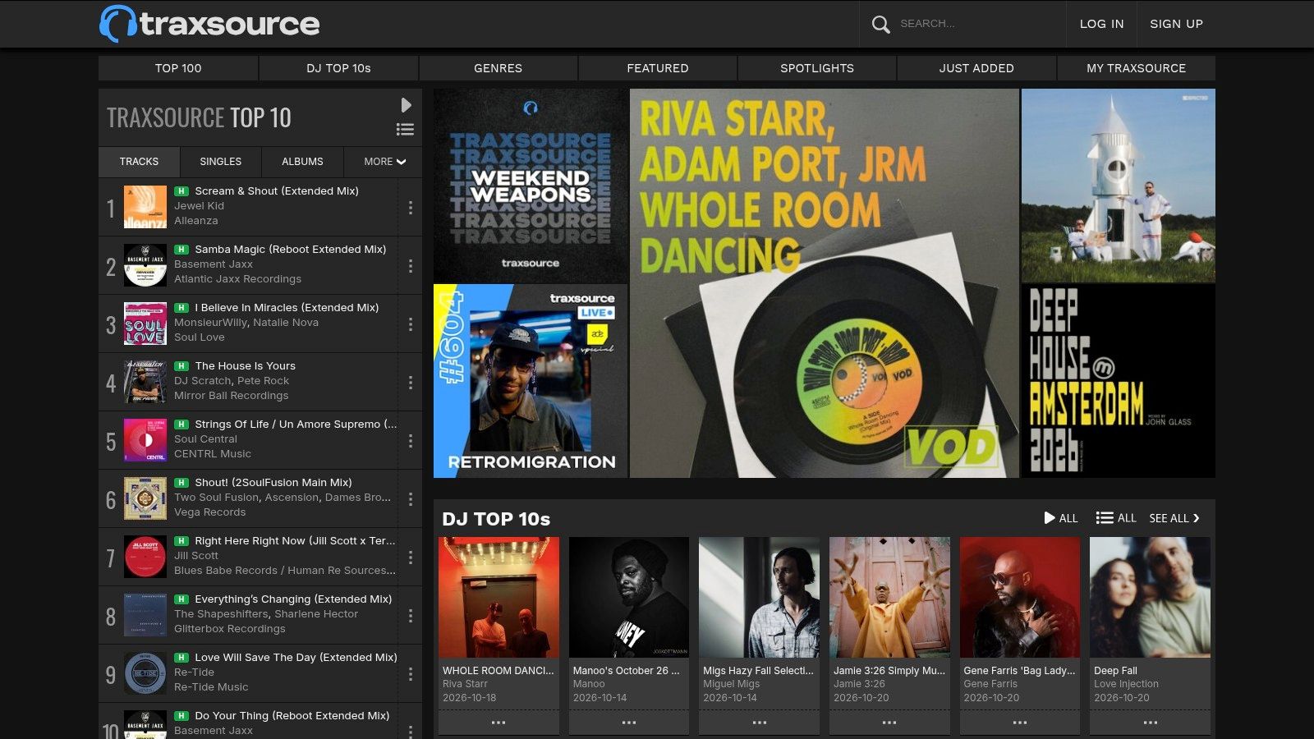Switch to the SINGLES tab
Viewport: 1314px width, 739px height.
point(221,162)
